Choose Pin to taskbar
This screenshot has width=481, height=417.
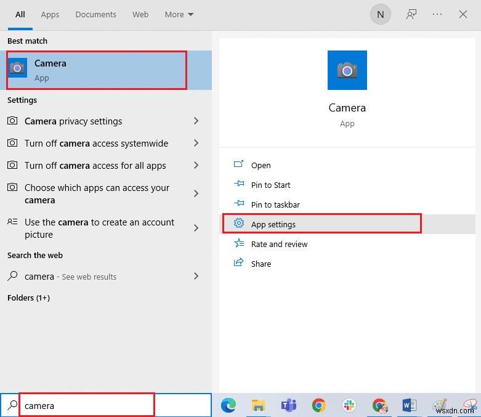pyautogui.click(x=349, y=204)
